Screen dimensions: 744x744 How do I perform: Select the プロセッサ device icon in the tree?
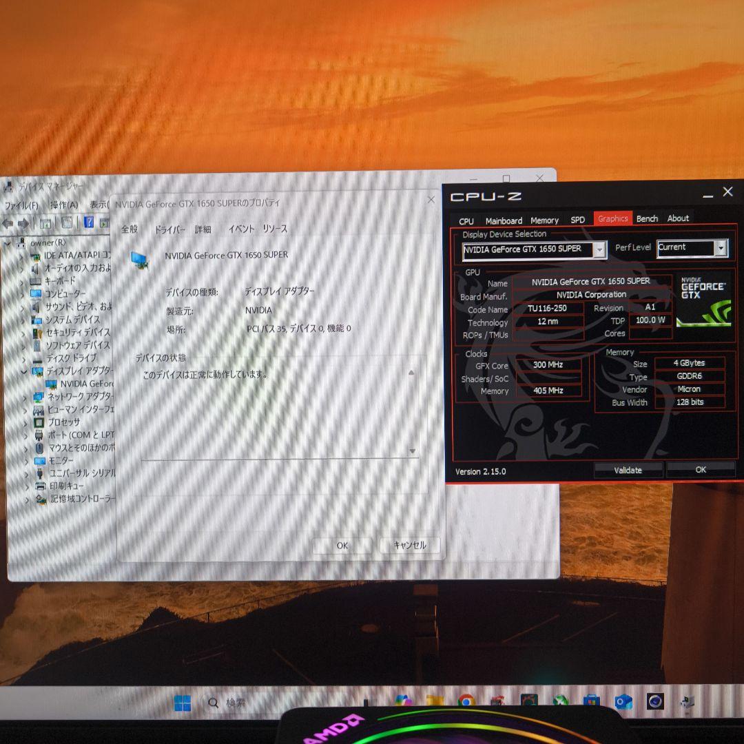click(39, 422)
